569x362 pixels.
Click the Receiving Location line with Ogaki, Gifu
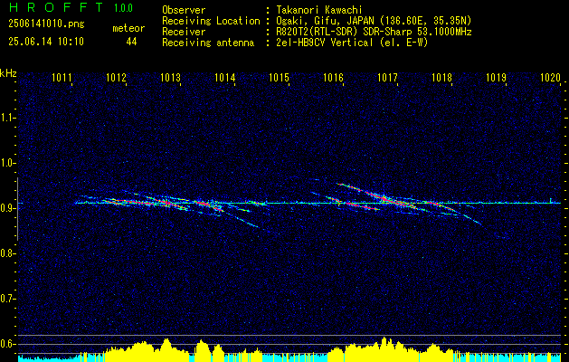(x=317, y=21)
